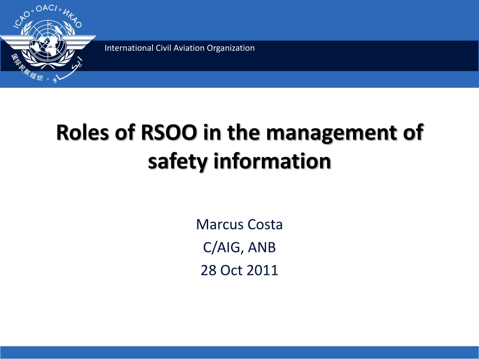Click the title line 'Roles of RSOO in the management of'
This screenshot has height=359, width=479.
pos(240,132)
